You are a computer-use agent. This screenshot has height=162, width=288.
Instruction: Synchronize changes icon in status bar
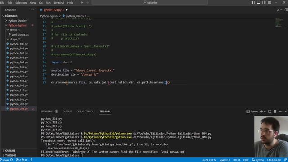click(x=12, y=160)
